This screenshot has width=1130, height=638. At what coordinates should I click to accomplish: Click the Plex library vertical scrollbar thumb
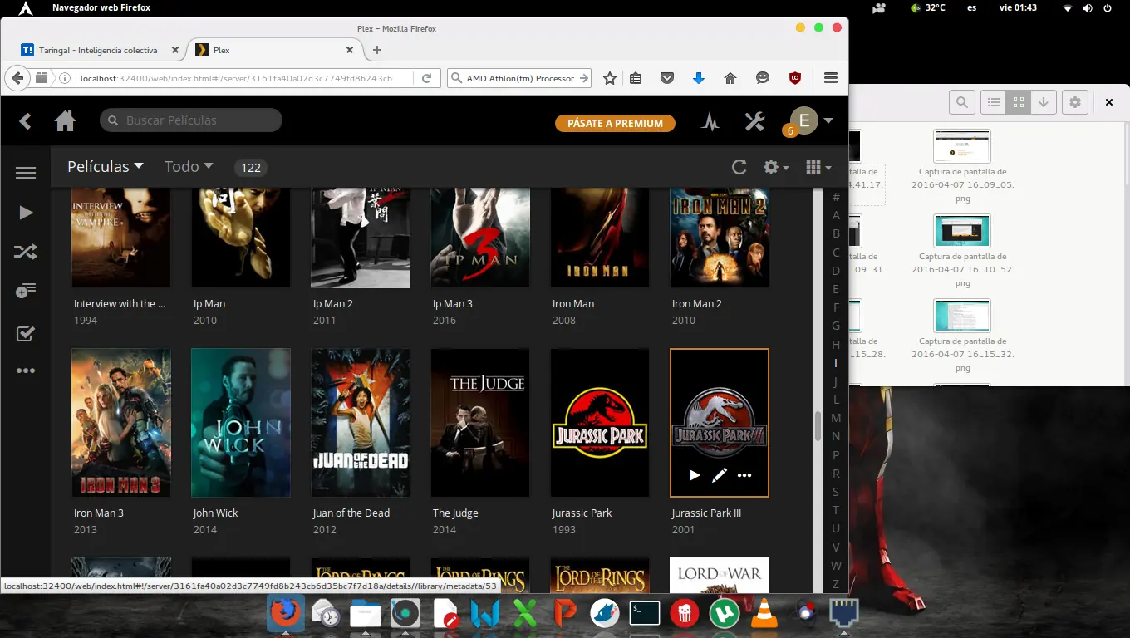coord(818,426)
